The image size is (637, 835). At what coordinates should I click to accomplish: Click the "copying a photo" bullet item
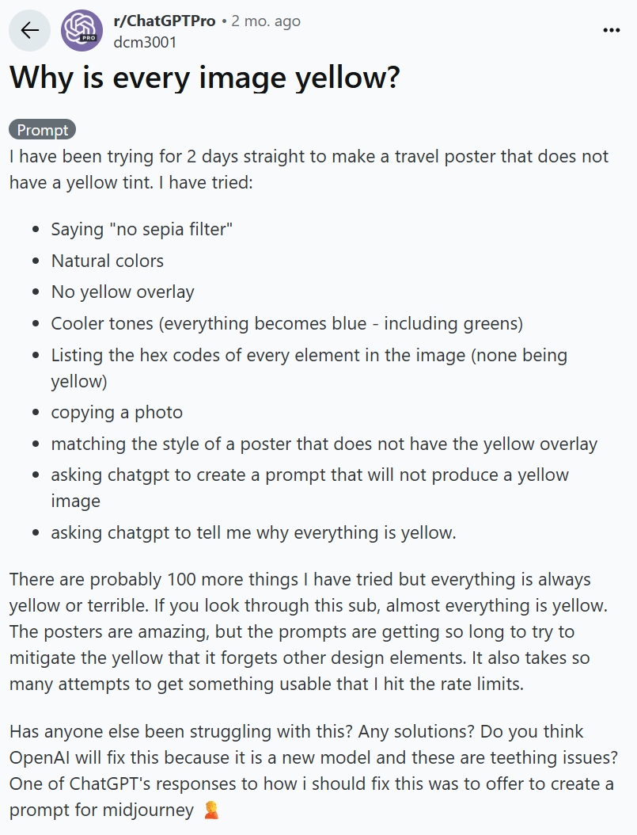(x=117, y=413)
